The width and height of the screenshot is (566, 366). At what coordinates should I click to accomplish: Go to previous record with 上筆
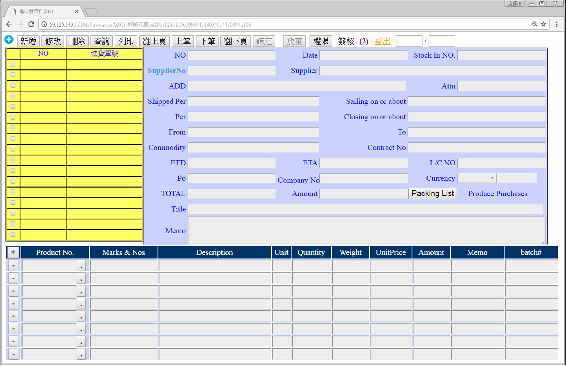[183, 41]
